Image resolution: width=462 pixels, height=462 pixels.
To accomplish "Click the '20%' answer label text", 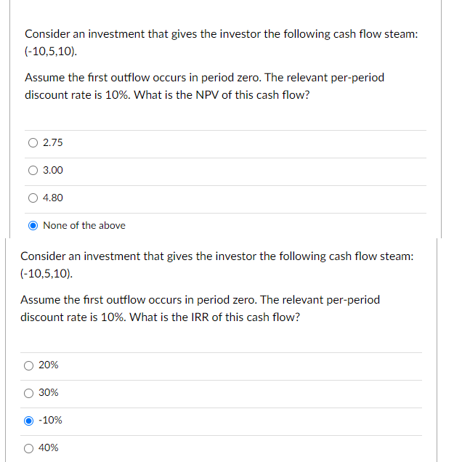I will pyautogui.click(x=49, y=365).
